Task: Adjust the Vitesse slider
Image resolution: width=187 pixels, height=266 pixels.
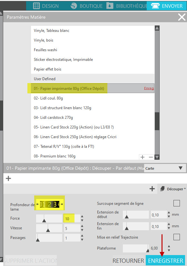Action: click(x=49, y=228)
